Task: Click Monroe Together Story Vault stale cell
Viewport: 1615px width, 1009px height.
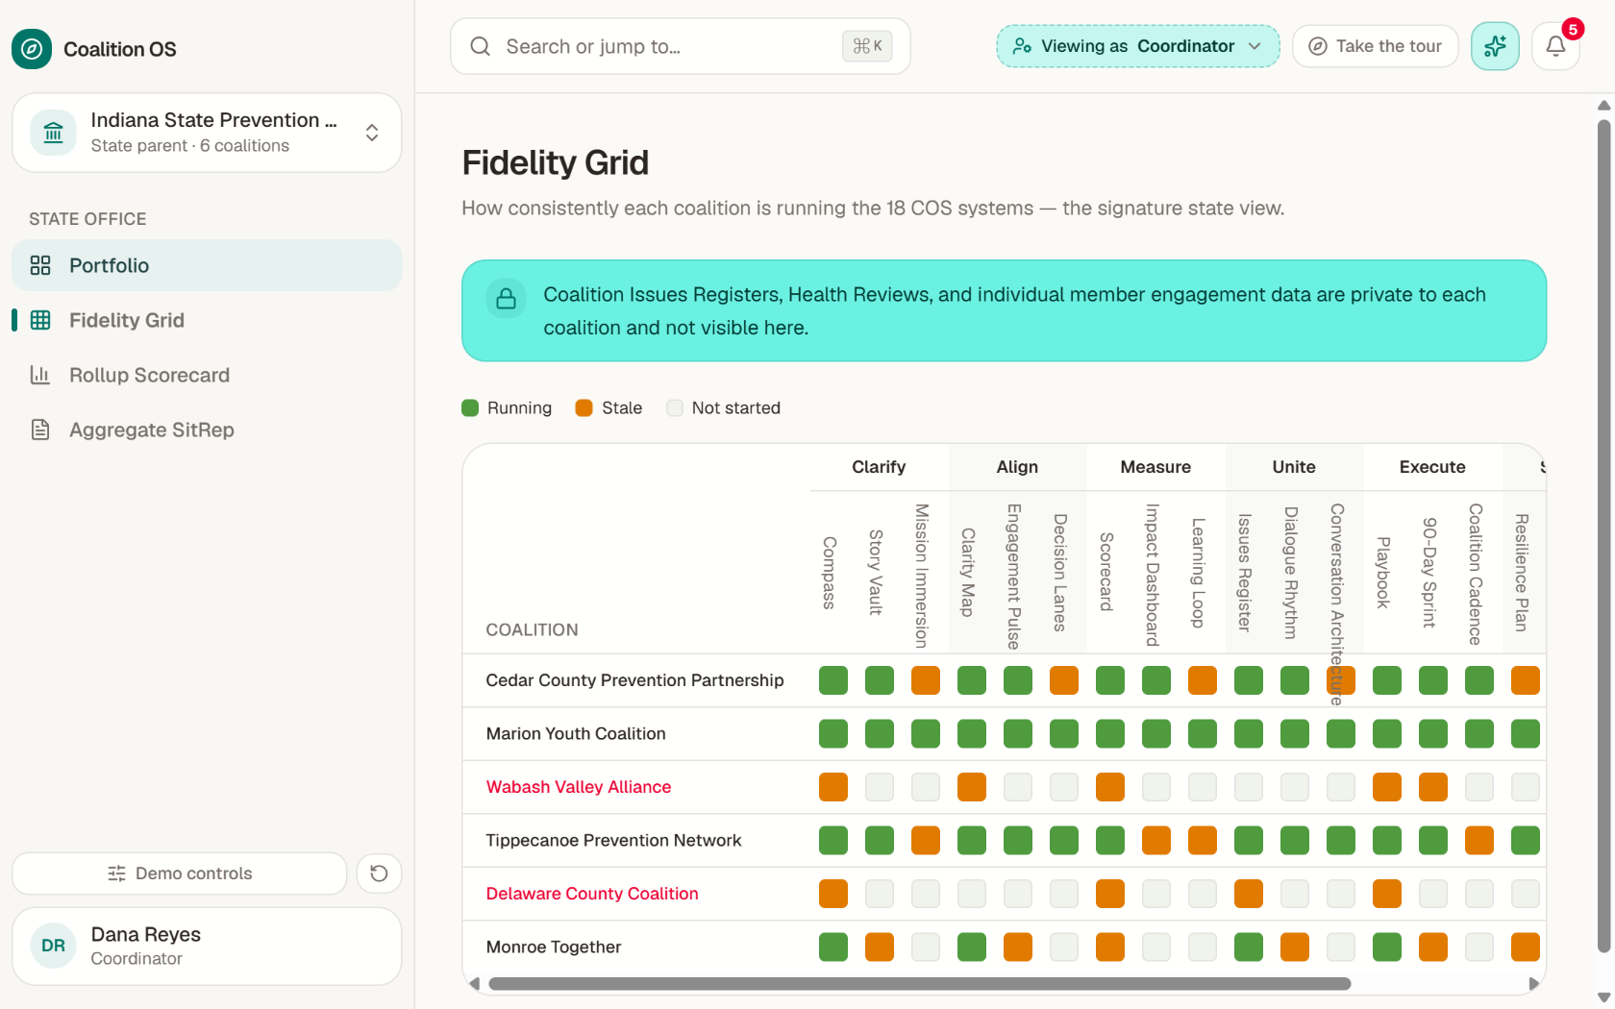Action: click(x=880, y=947)
